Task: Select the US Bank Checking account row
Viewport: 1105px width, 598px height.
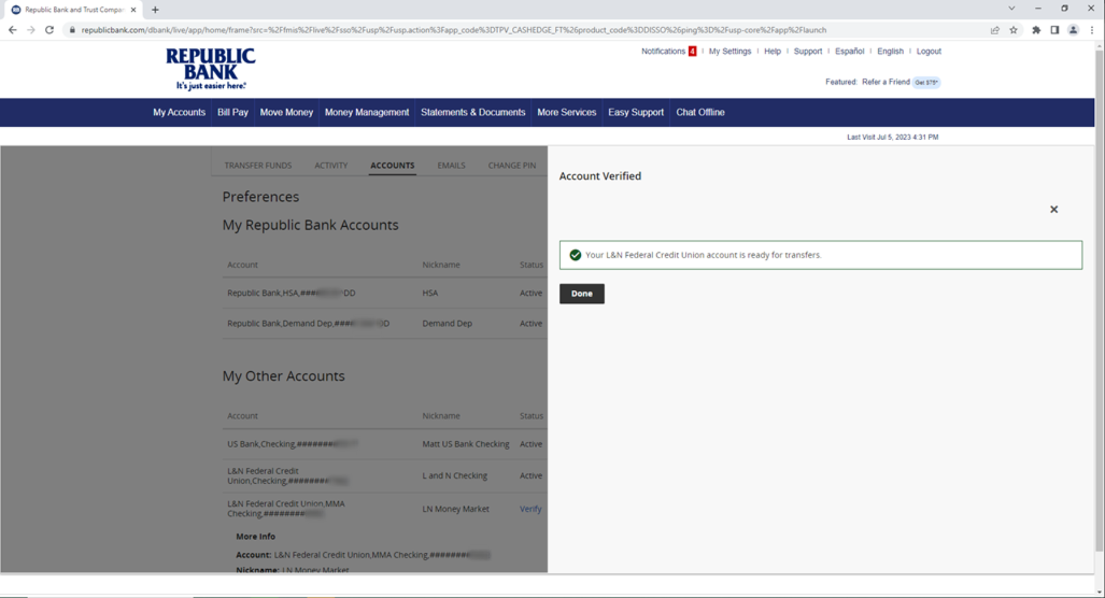Action: 385,444
